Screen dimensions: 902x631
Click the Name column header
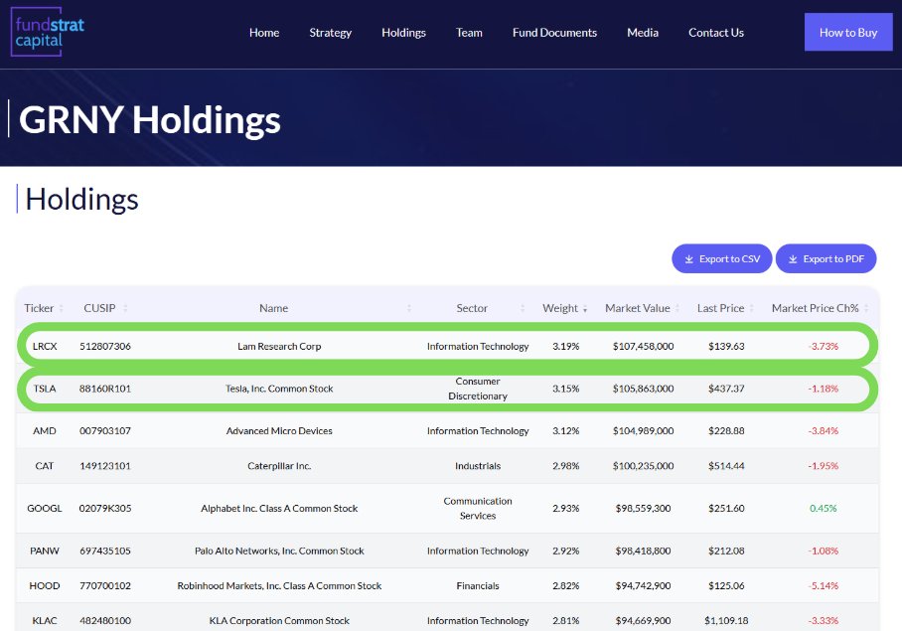(273, 308)
